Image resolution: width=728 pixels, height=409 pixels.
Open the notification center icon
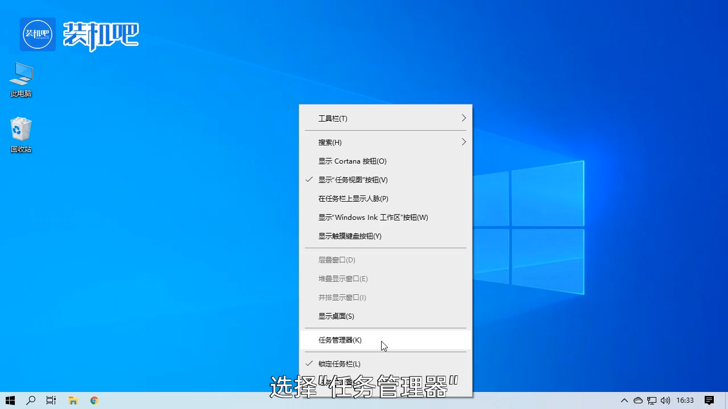[709, 400]
